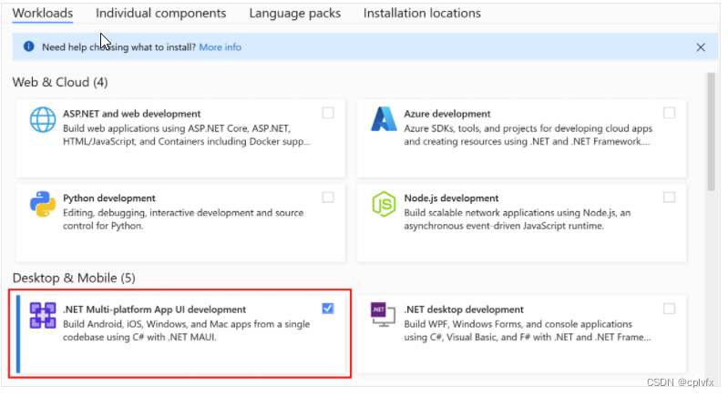728x396 pixels.
Task: Click the .NET desktop development icon
Action: (x=385, y=316)
